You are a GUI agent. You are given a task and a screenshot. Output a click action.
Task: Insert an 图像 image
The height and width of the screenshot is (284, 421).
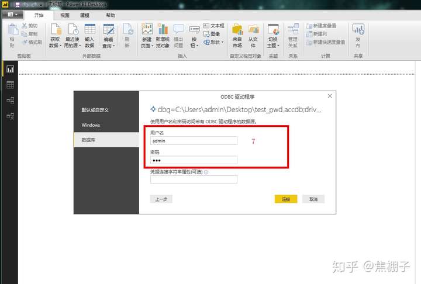pyautogui.click(x=212, y=34)
